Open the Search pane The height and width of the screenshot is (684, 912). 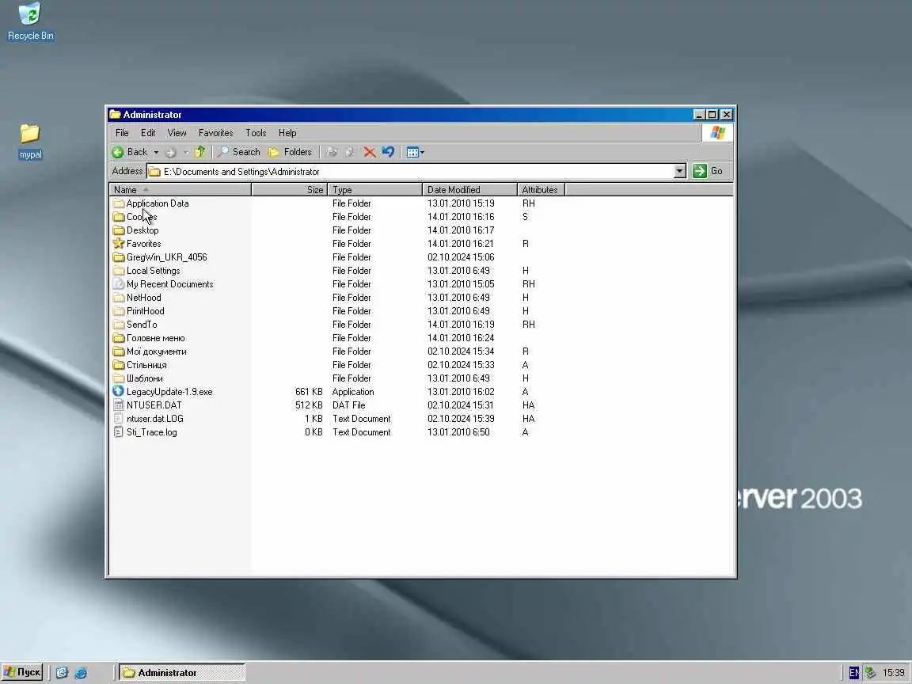tap(238, 152)
